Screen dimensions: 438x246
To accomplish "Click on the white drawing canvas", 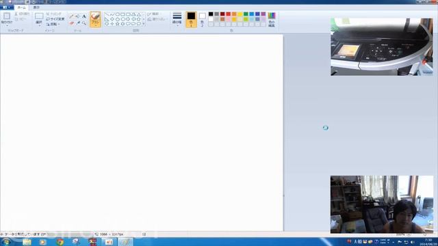I will tap(142, 133).
